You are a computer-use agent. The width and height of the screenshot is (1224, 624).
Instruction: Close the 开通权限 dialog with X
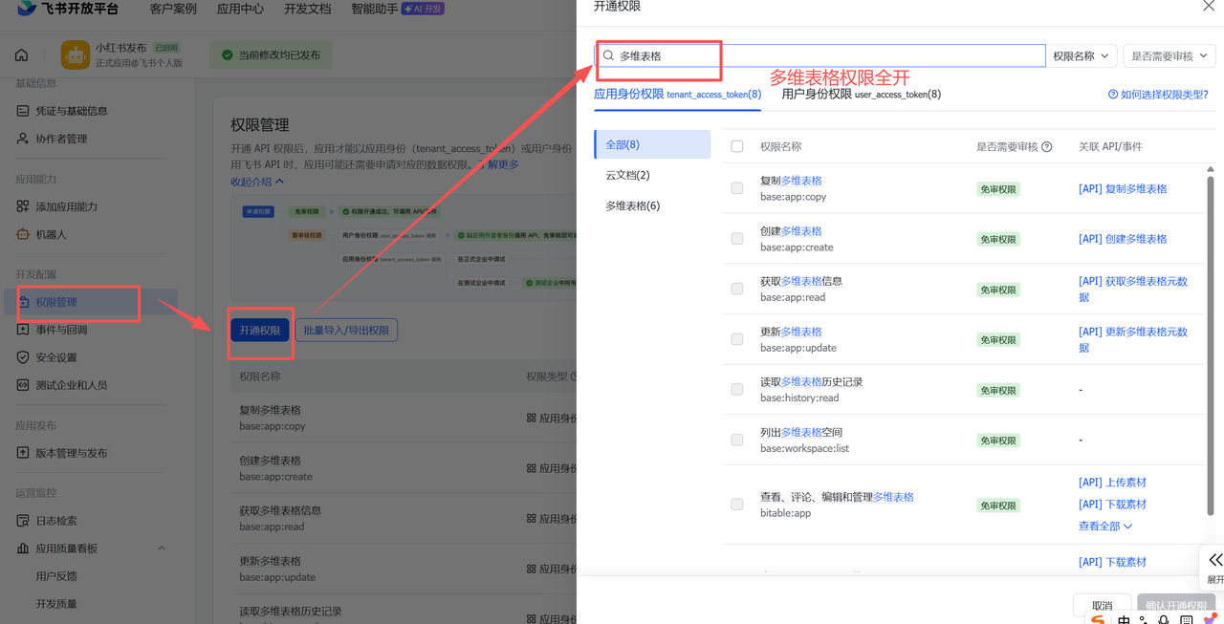pyautogui.click(x=1209, y=6)
